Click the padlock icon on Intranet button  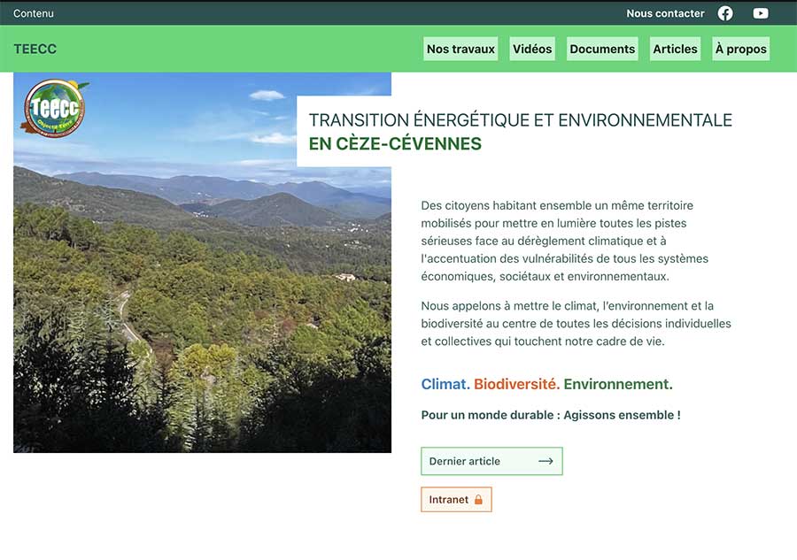tap(478, 500)
